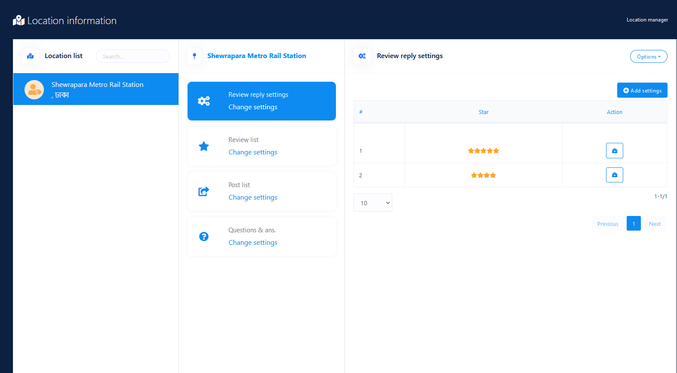Click the user avatar for Shewrapara location
The image size is (677, 373).
coord(34,89)
